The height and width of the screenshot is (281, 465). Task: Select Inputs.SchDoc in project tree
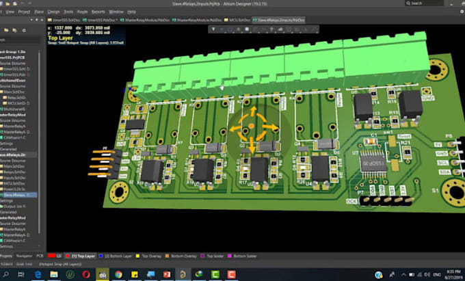pos(12,178)
